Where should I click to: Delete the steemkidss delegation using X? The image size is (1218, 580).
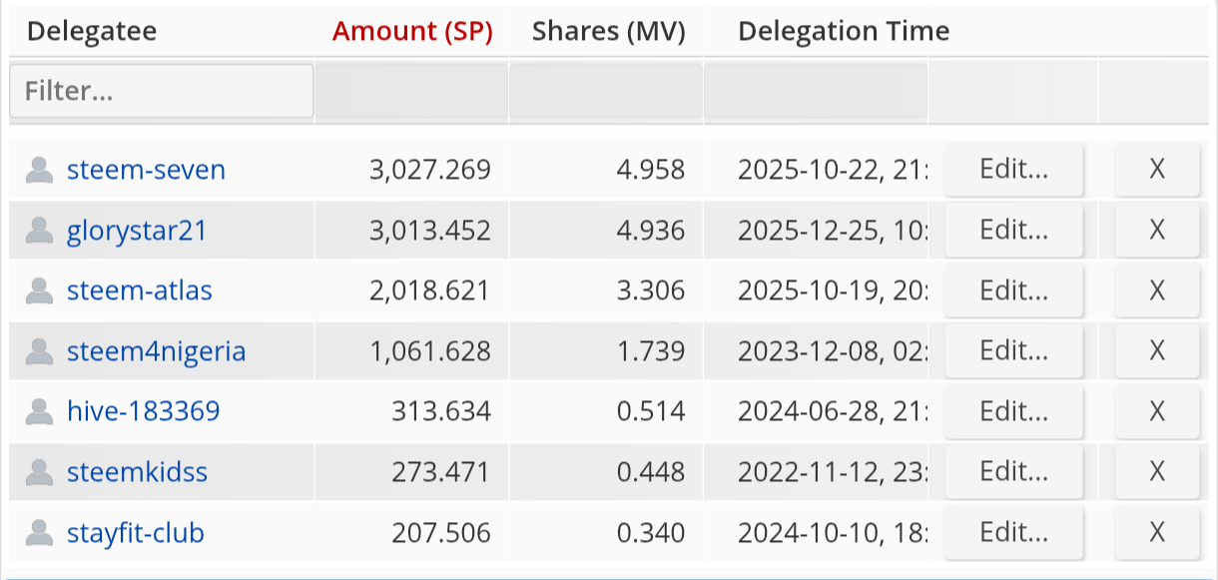coord(1157,471)
